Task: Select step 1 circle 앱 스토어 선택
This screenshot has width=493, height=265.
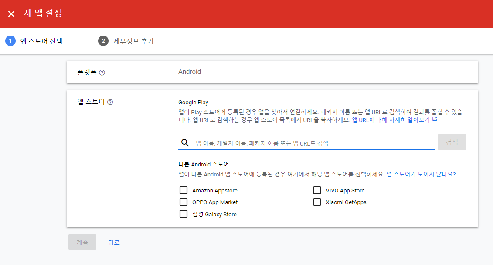Action: tap(10, 41)
